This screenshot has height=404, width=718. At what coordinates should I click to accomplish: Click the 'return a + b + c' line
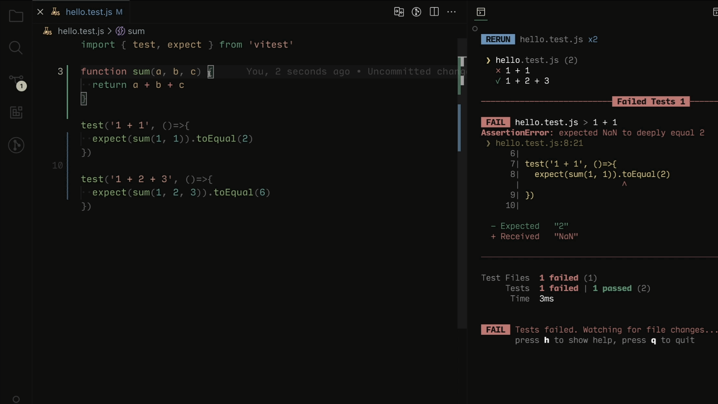click(138, 85)
